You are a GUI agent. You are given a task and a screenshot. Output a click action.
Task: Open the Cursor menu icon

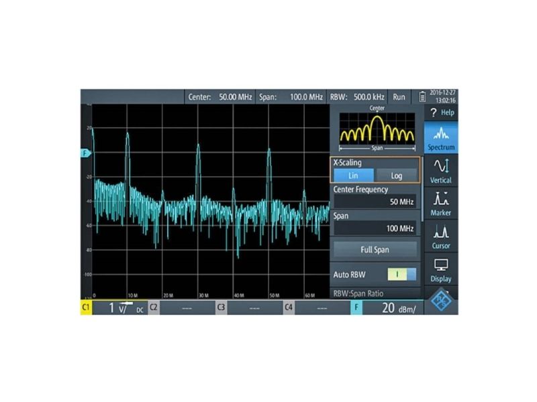pos(441,237)
